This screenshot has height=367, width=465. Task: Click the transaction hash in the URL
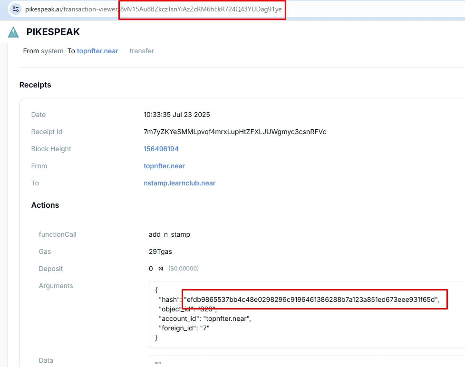point(201,9)
